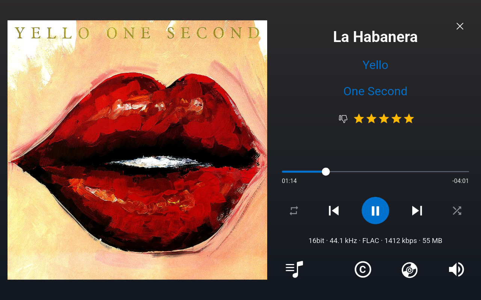The image size is (481, 300).
Task: Set rating to one star
Action: pyautogui.click(x=359, y=119)
